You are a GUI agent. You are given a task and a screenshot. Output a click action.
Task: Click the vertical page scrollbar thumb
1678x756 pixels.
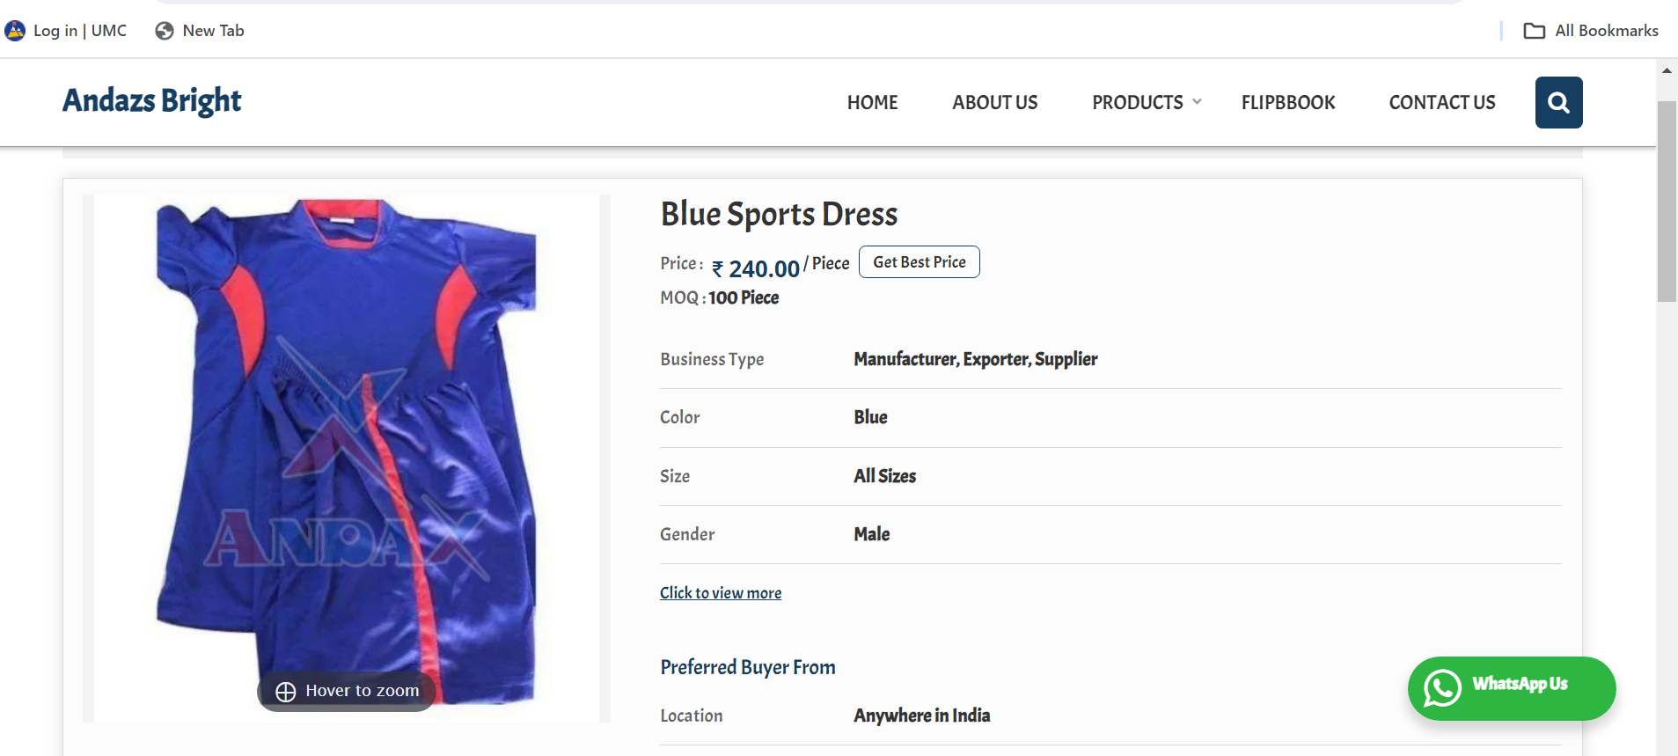(1667, 201)
